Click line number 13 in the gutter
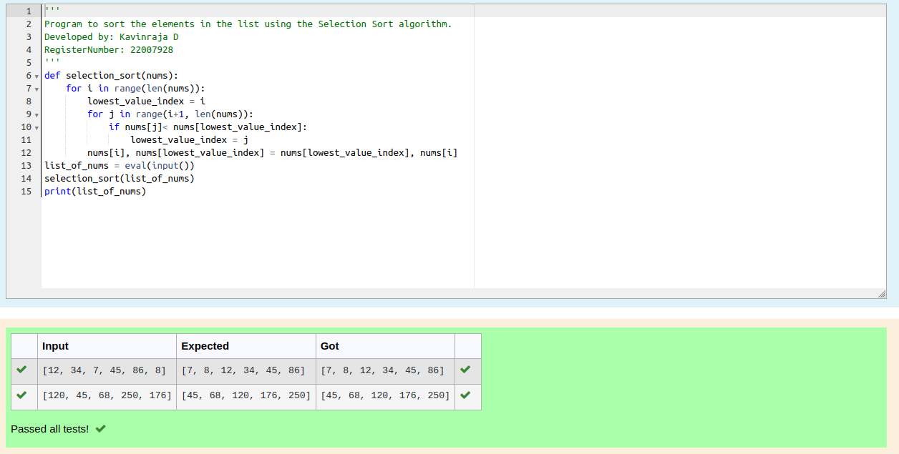Screen dimensions: 899x454 tap(26, 165)
